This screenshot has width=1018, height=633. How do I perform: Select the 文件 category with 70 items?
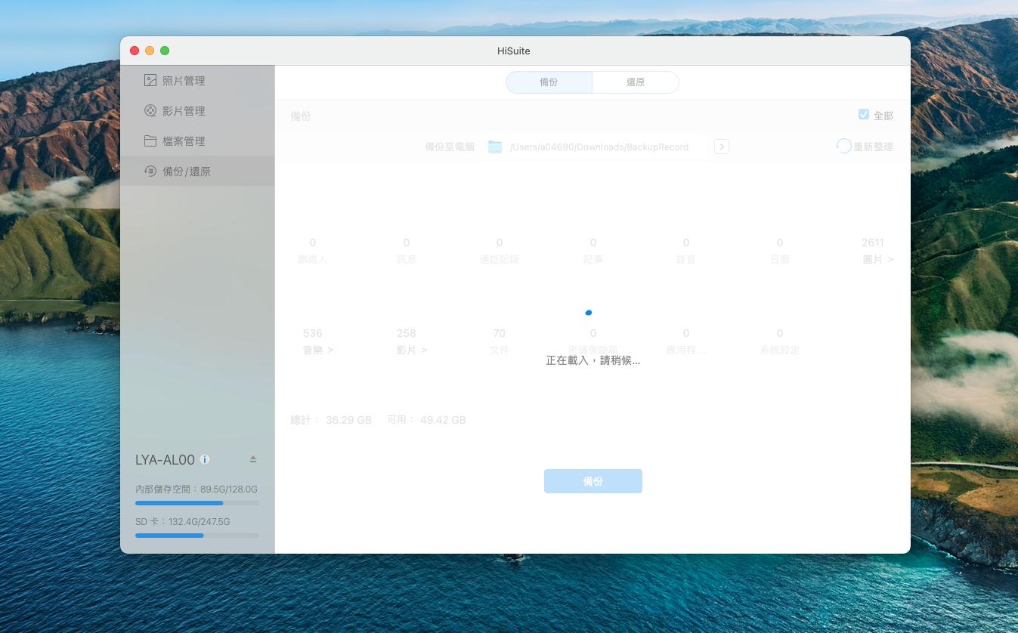click(499, 350)
